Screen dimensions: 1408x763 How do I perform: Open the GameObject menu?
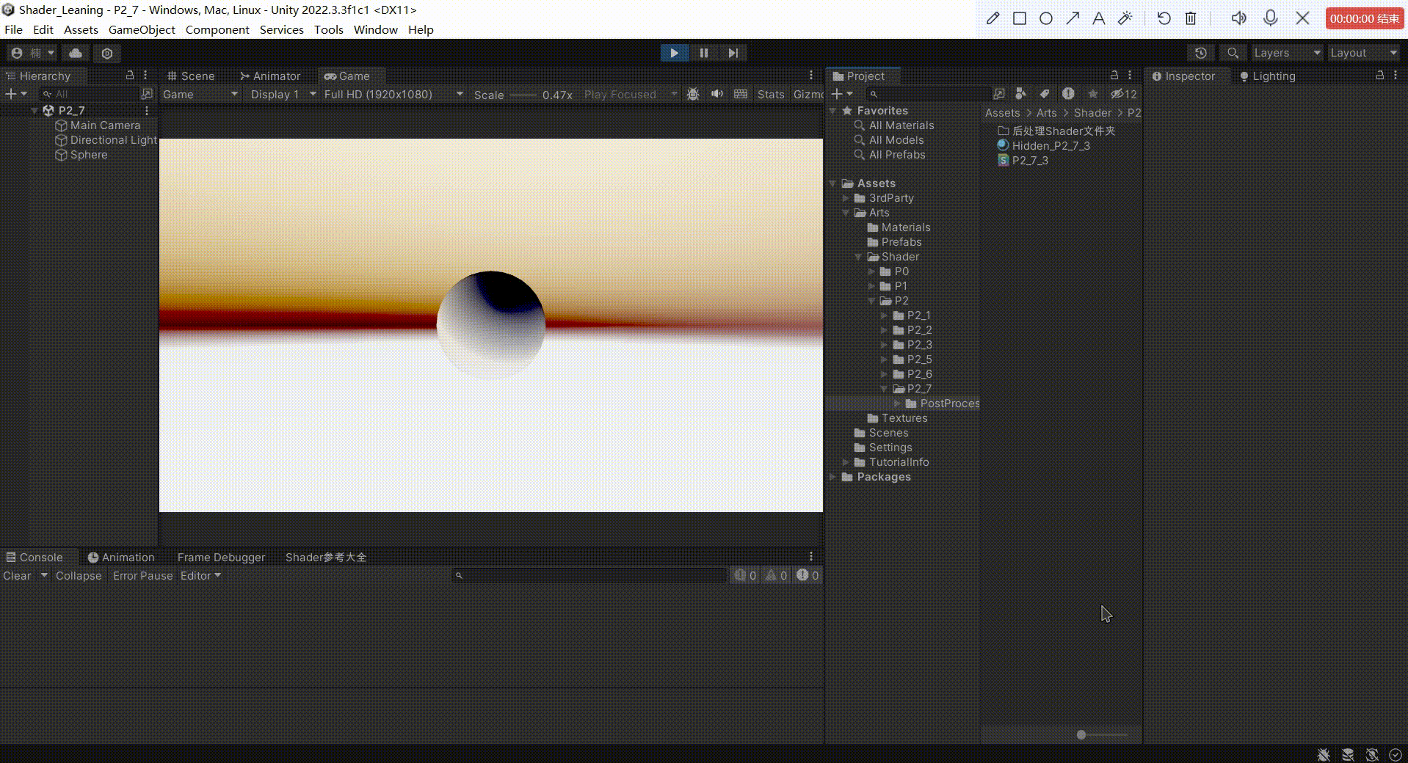(142, 29)
